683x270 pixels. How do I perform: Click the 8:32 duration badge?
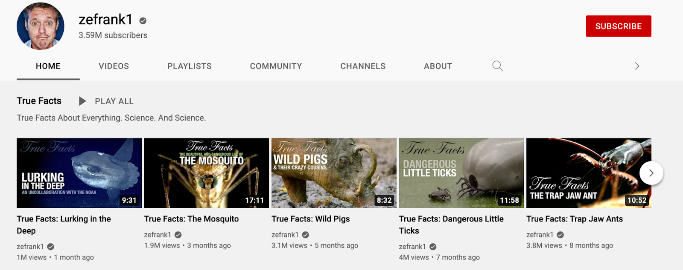(384, 200)
